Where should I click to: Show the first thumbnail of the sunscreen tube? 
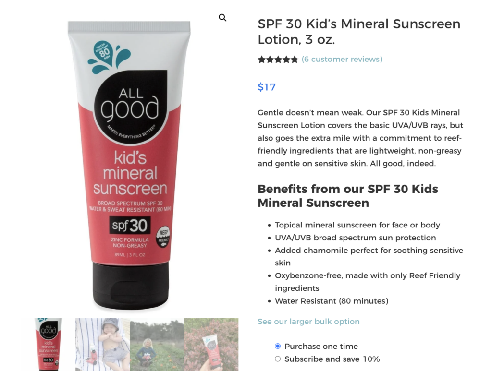pos(48,345)
